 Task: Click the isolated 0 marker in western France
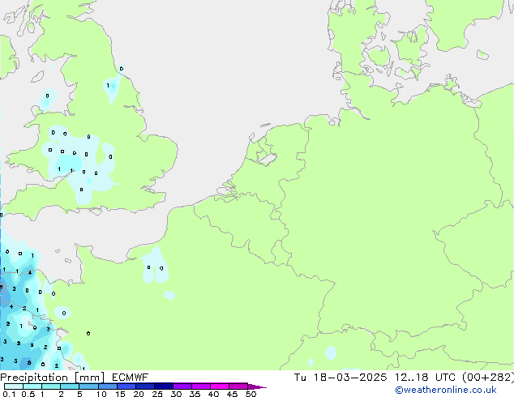(x=88, y=332)
